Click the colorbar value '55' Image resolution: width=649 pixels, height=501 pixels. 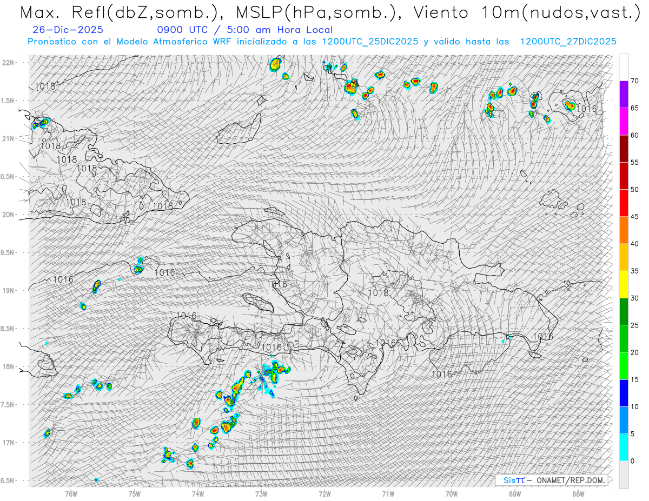tap(634, 163)
